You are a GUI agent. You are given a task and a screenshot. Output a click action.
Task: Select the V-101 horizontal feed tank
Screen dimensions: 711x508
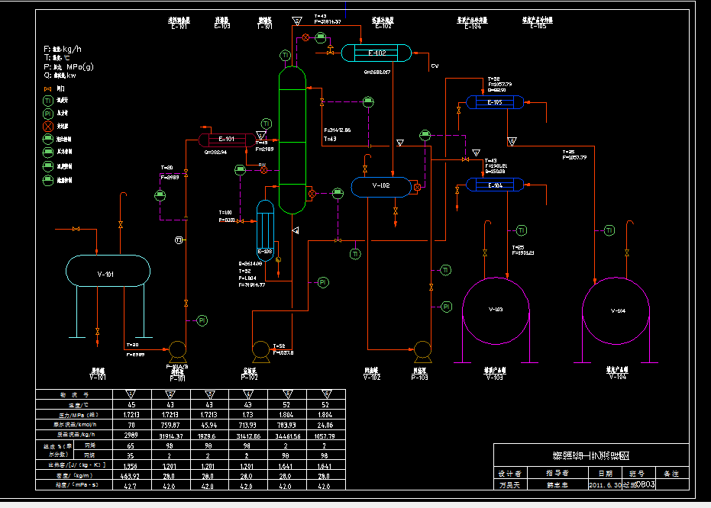108,271
